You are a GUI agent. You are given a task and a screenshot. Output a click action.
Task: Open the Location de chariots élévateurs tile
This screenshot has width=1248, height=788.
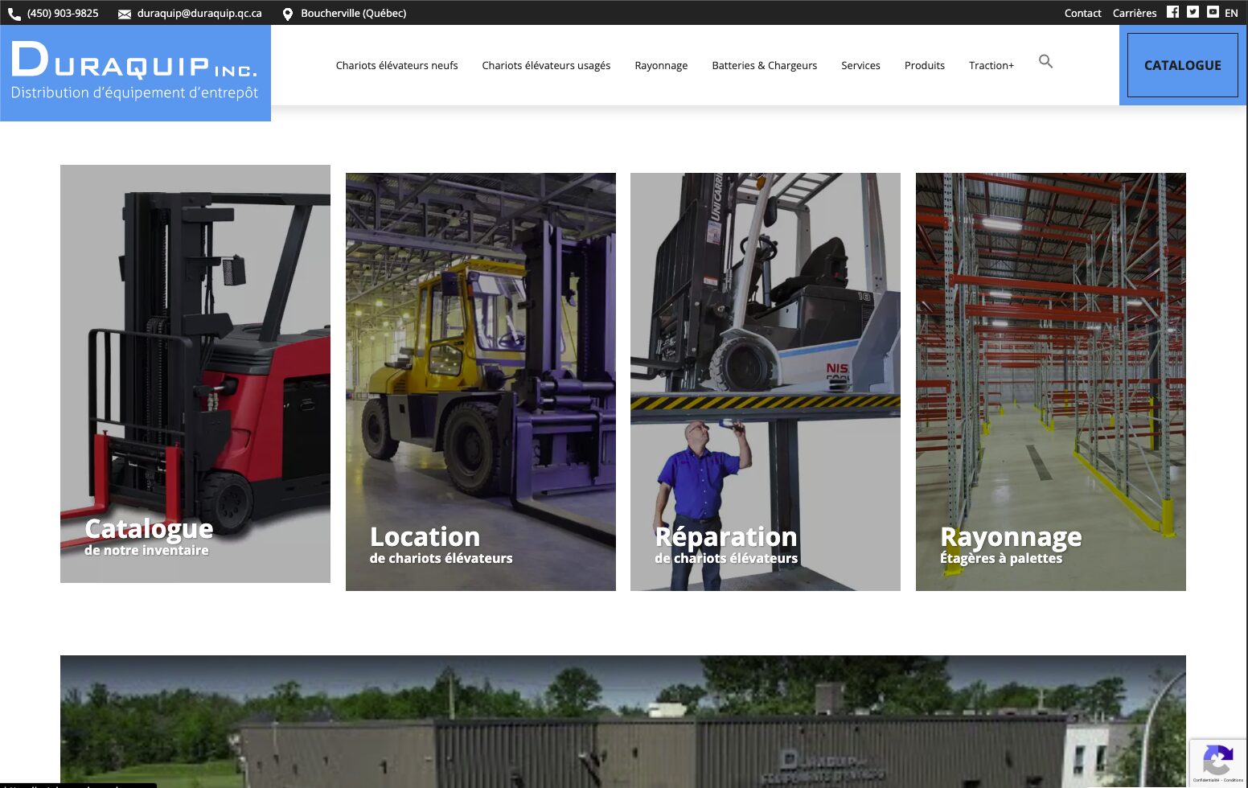(x=480, y=382)
